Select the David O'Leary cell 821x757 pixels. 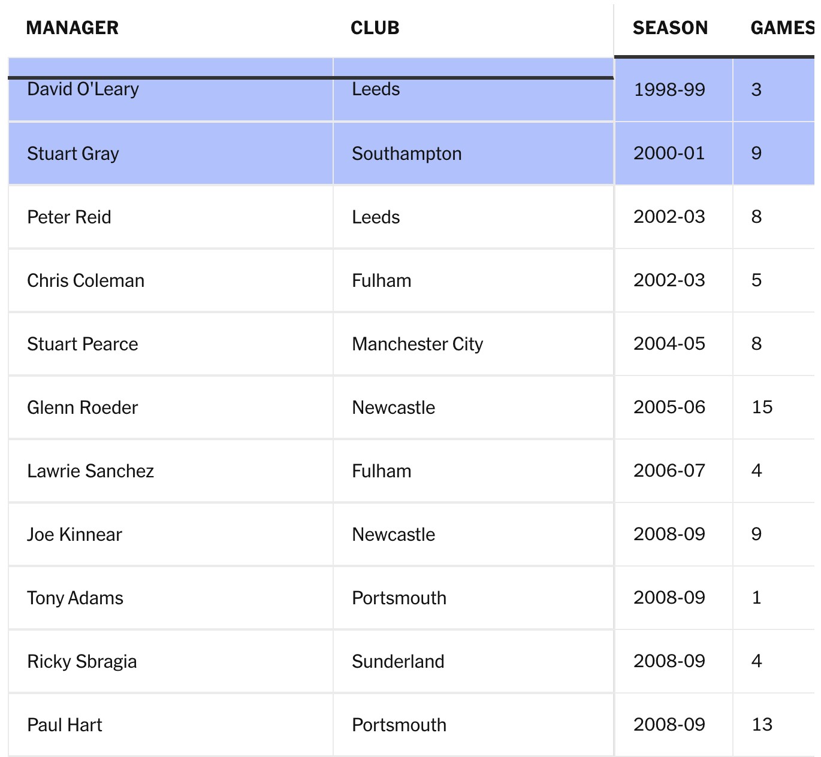(x=83, y=90)
